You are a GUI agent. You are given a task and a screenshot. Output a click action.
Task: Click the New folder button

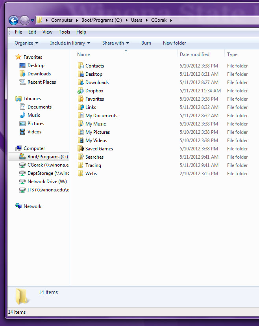(x=174, y=43)
